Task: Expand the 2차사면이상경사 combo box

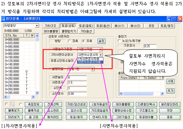Action: pos(101,55)
